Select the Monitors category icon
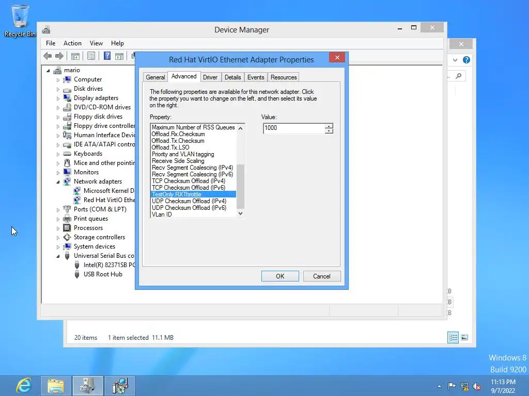This screenshot has width=529, height=396. coord(67,172)
